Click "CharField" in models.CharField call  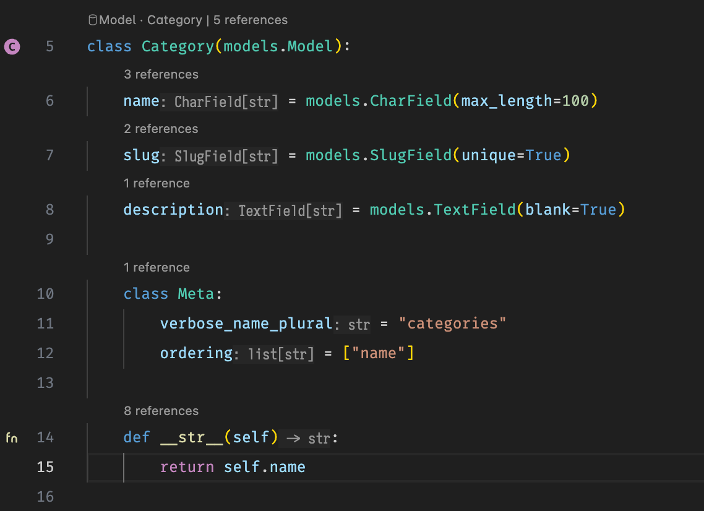click(410, 101)
